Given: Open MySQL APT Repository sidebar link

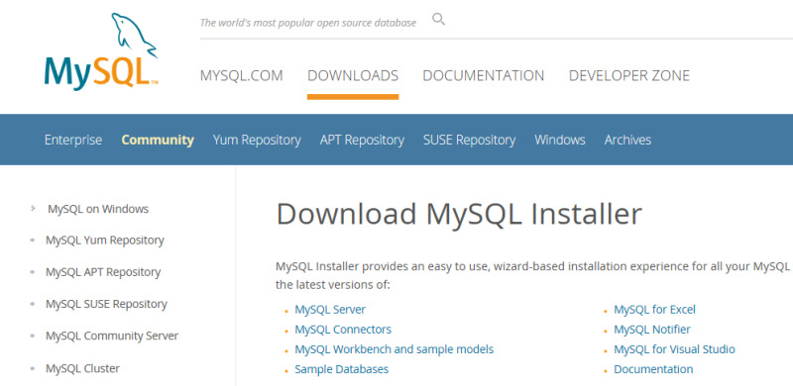Looking at the screenshot, I should [103, 272].
